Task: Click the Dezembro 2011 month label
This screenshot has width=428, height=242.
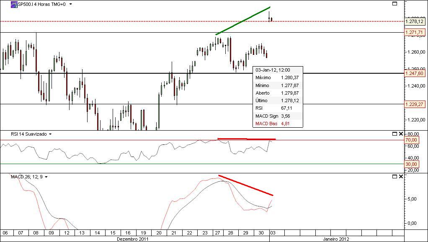Action: pyautogui.click(x=133, y=239)
